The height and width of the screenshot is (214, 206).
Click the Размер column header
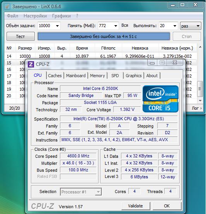pos(25,48)
